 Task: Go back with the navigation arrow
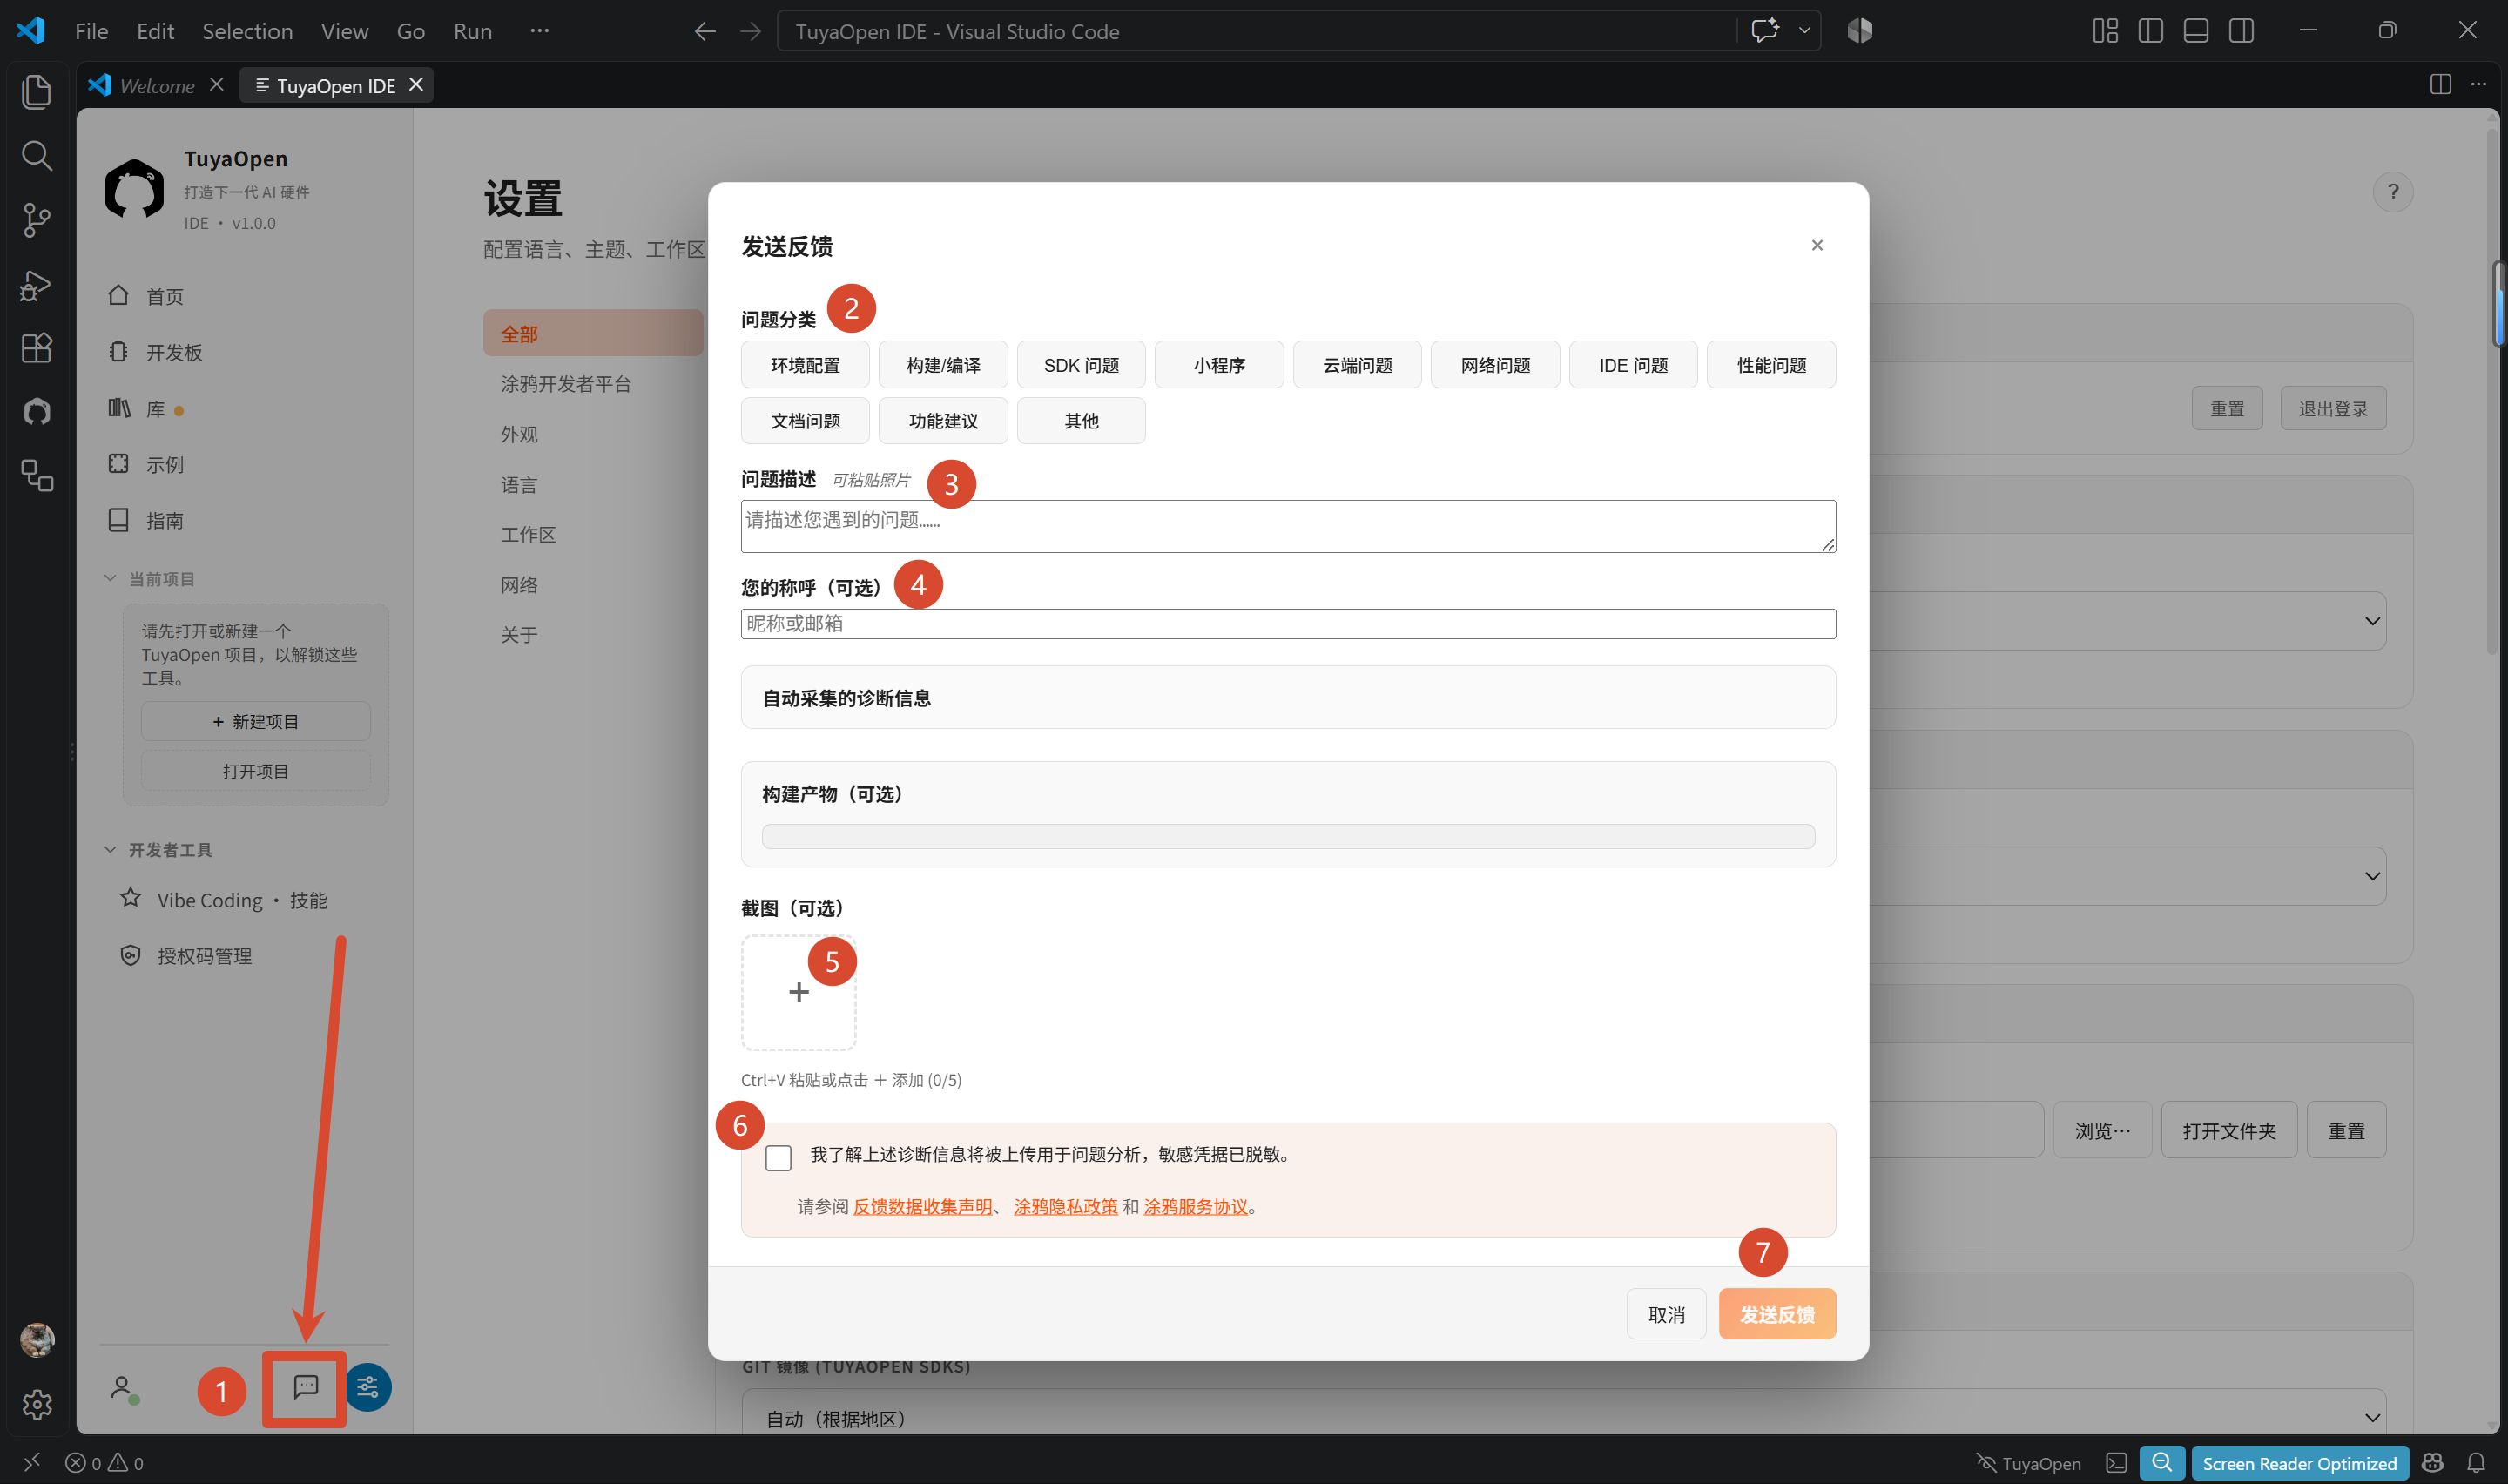pyautogui.click(x=705, y=31)
